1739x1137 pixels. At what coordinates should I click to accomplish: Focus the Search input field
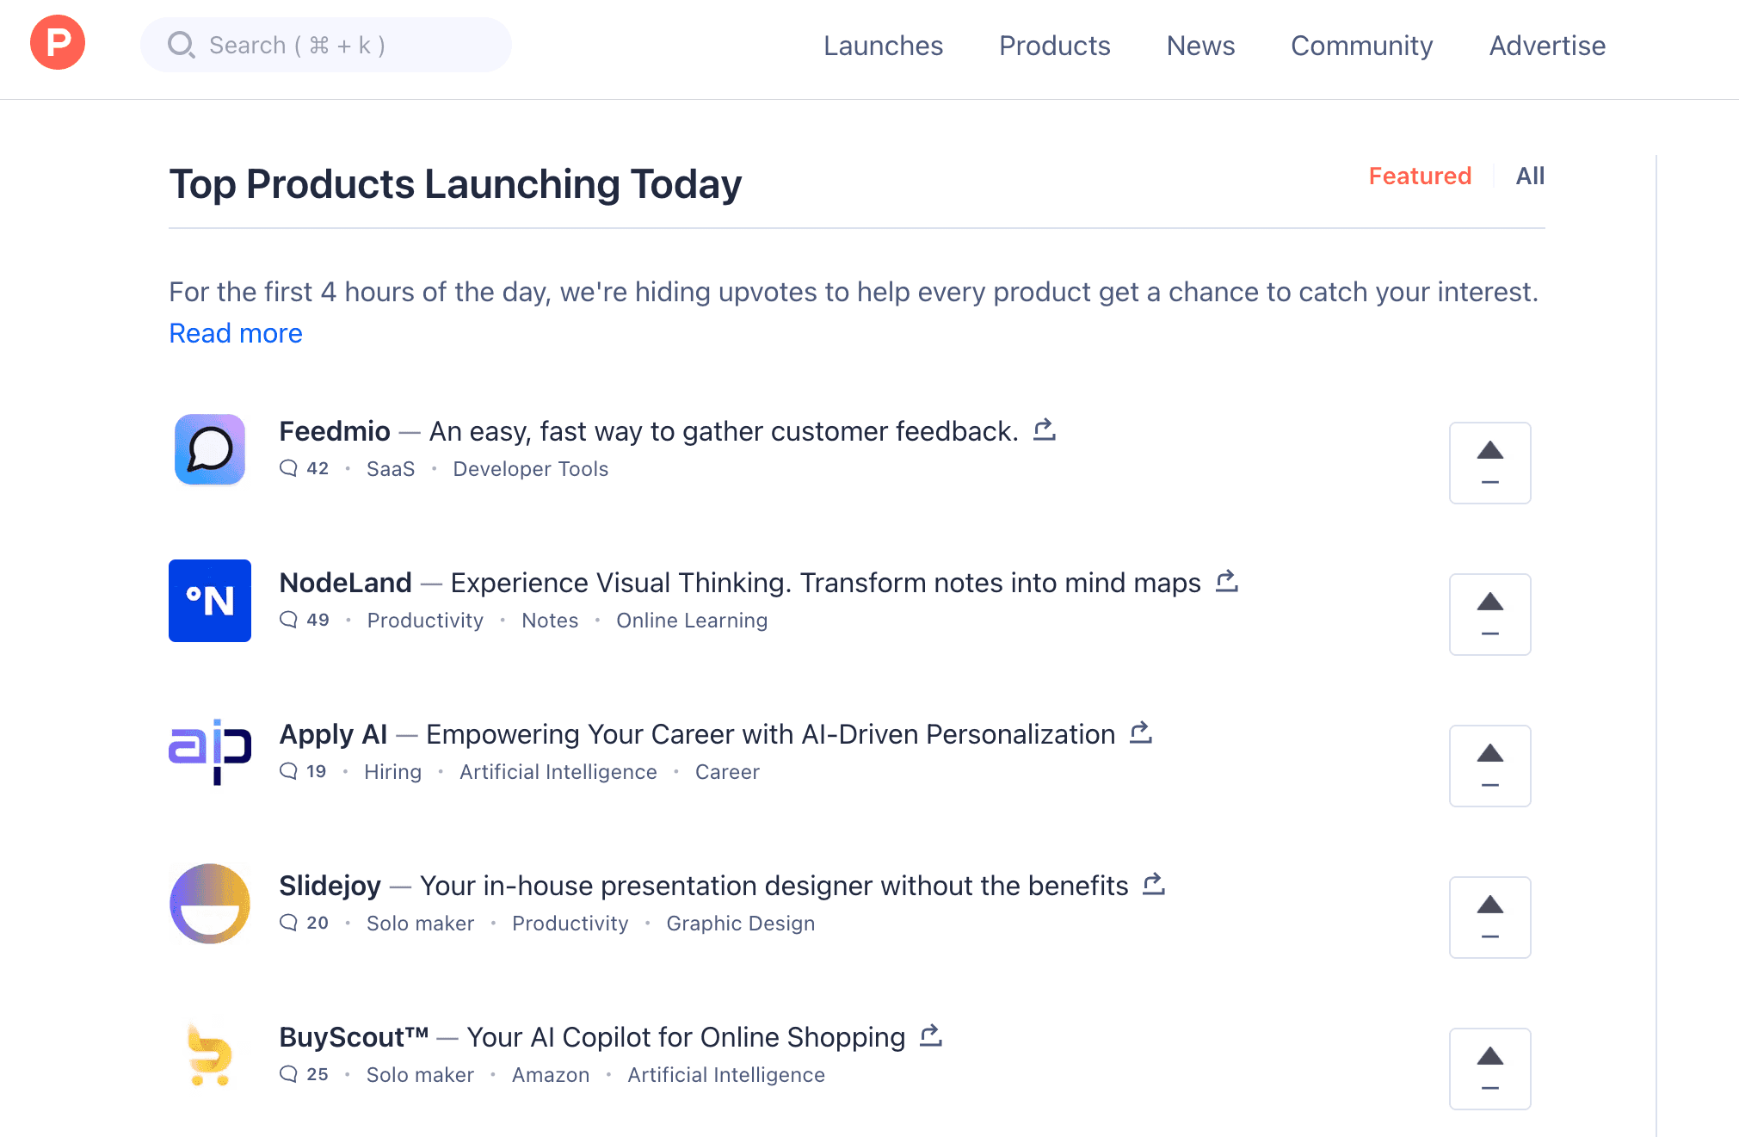326,45
